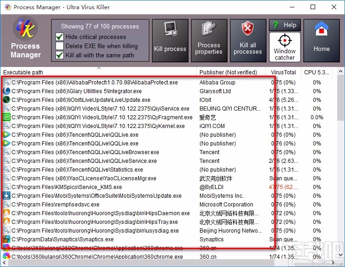Click Synaptics.exe process icon

coord(6,239)
